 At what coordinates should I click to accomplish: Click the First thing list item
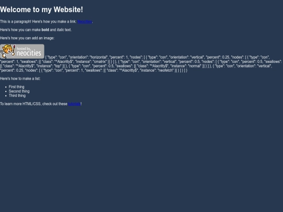click(16, 87)
